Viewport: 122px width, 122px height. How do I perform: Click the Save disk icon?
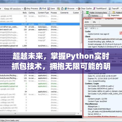[49, 9]
